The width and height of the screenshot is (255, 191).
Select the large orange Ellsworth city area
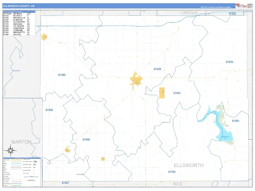point(136,80)
